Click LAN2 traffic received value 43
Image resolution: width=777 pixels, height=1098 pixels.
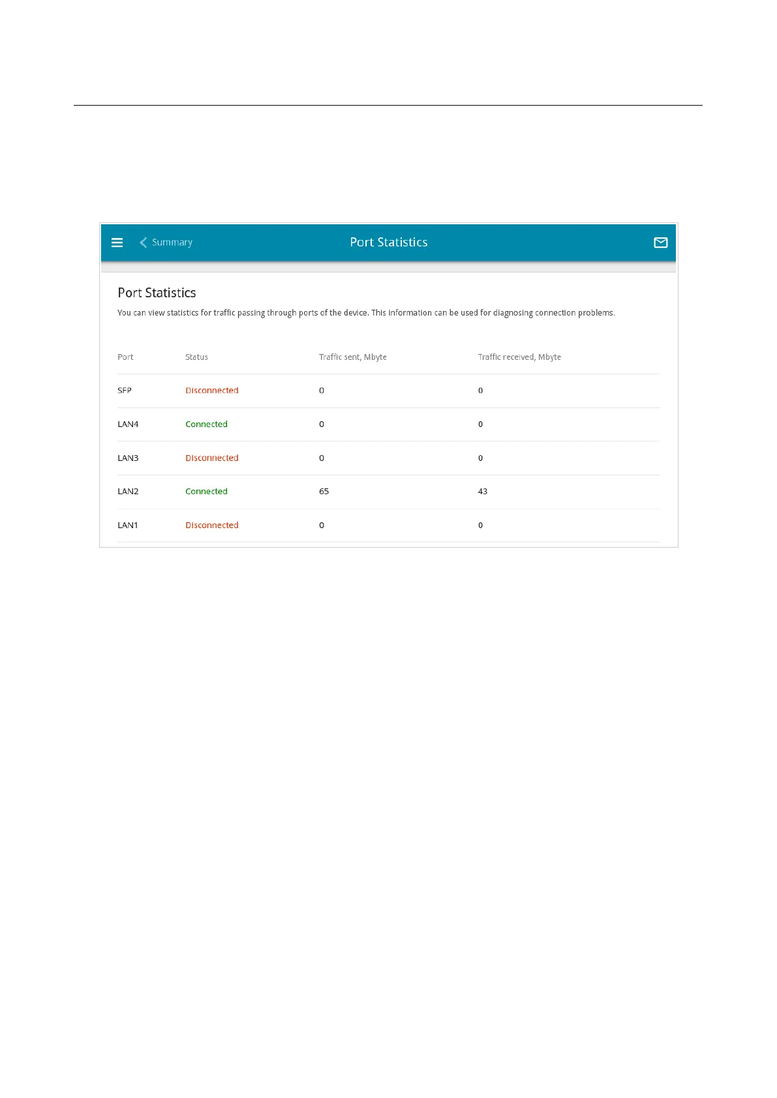tap(483, 492)
